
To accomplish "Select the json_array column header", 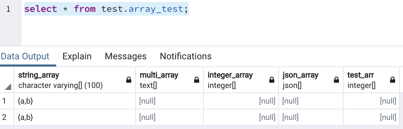I will (311, 80).
